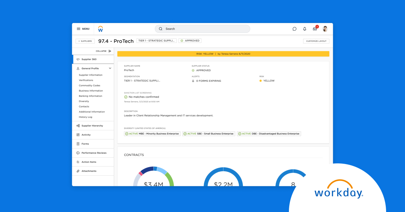Collapse the General Profile section chevron
Viewport: 405px width, 212px height.
[x=110, y=68]
